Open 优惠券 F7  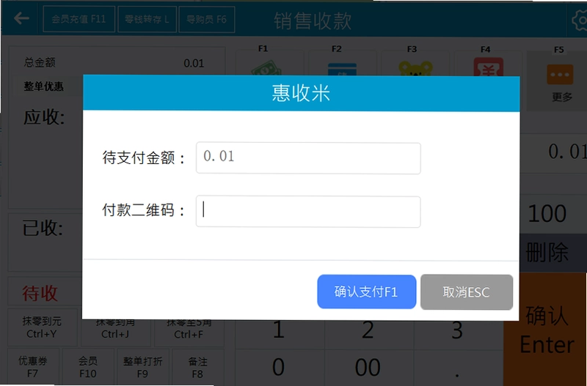[x=32, y=367]
